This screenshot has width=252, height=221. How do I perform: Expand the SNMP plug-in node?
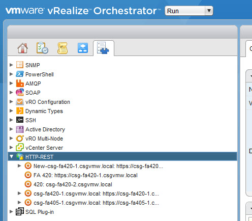point(11,65)
